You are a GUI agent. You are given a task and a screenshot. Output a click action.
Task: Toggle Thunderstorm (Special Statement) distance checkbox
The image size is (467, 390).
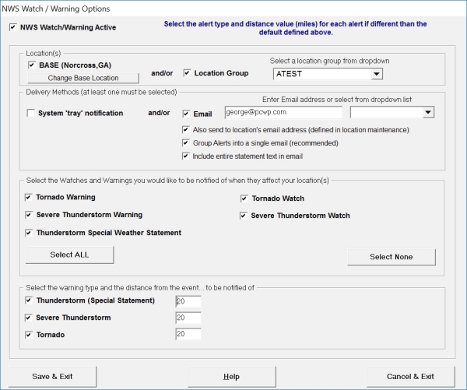click(29, 300)
